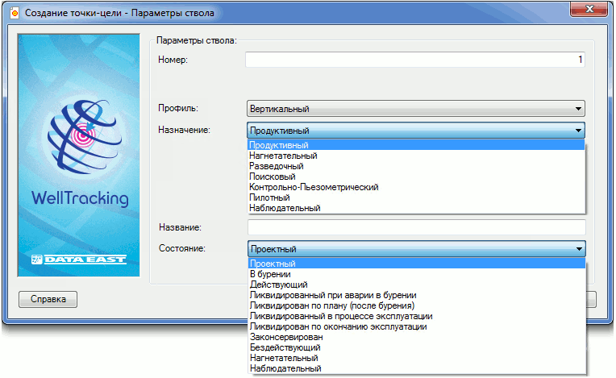Select Поисковый well purpose option
Image resolution: width=616 pixels, height=378 pixels.
coord(273,177)
